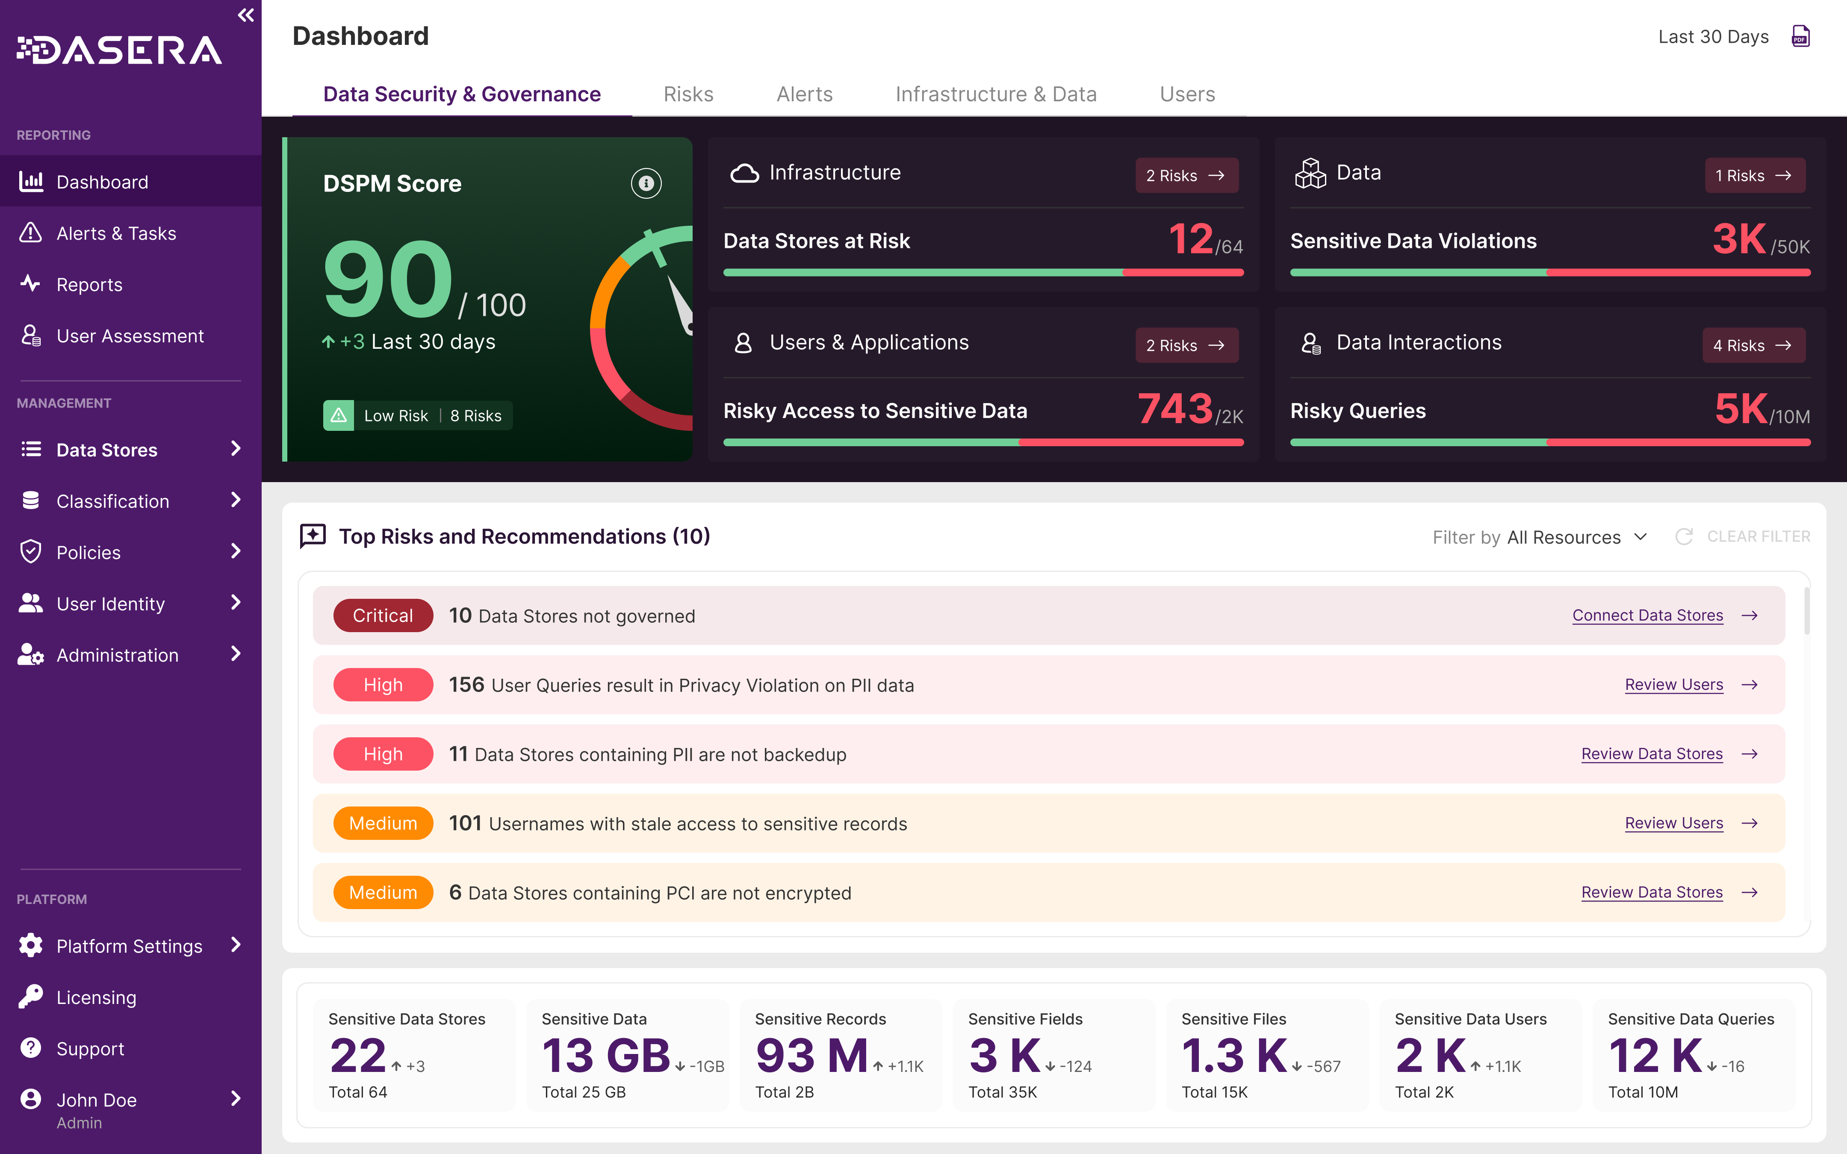Click the Licensing key icon
The height and width of the screenshot is (1154, 1847).
click(x=30, y=997)
